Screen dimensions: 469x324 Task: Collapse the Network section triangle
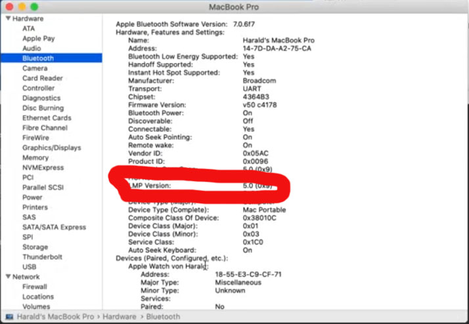click(x=9, y=277)
